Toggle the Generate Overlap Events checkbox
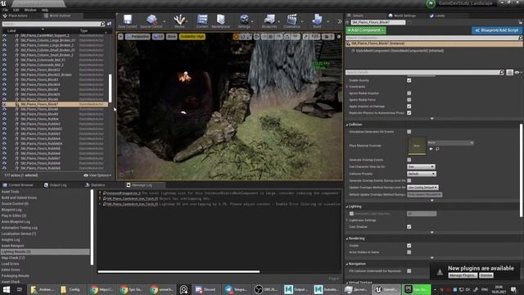Screen dimensions: 524x295 click(x=409, y=160)
